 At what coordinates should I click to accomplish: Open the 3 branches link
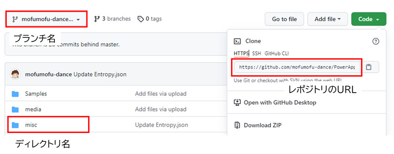coord(112,19)
